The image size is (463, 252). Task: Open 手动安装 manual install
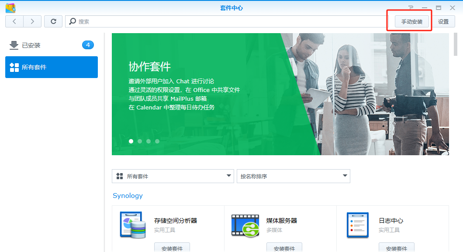411,21
